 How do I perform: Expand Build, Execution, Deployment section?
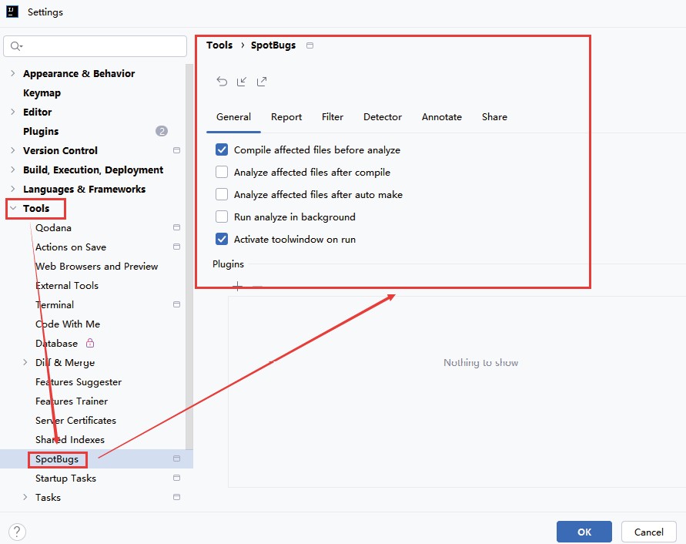pos(12,170)
